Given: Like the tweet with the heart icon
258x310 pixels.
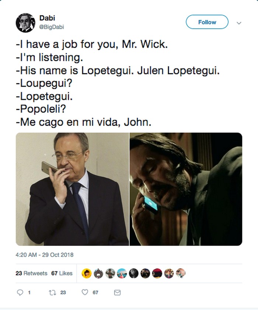Looking at the screenshot, I should (x=85, y=292).
